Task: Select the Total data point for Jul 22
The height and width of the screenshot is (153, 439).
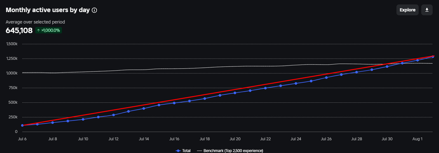Action: [265, 88]
